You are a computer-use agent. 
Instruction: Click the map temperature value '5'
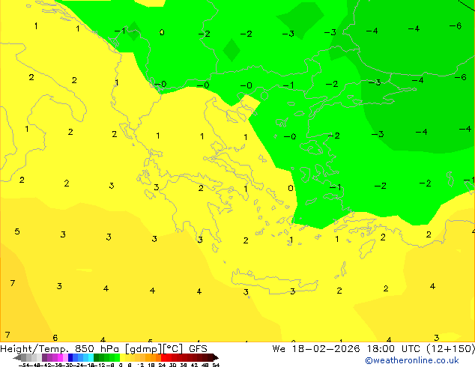click(x=17, y=231)
